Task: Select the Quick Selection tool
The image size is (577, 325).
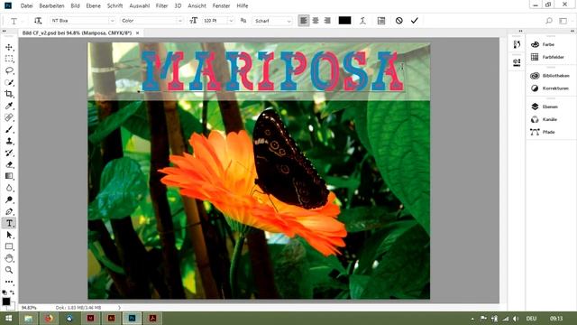Action: click(9, 82)
